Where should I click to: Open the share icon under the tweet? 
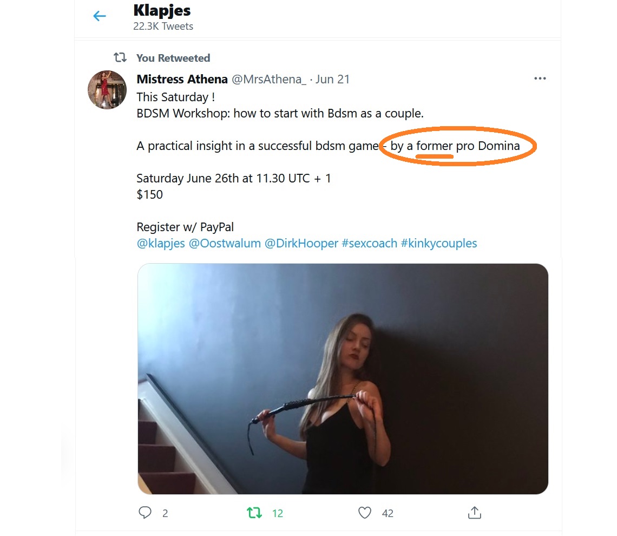(475, 512)
